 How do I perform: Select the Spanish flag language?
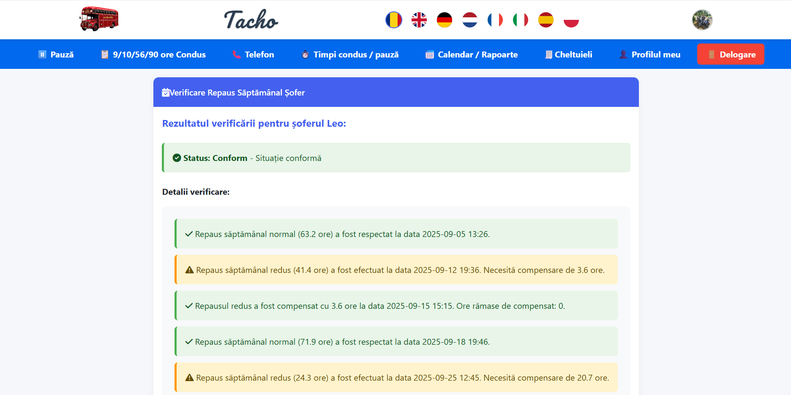pos(546,20)
